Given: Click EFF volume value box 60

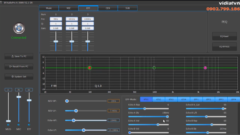Looking at the screenshot, I should point(29,90).
